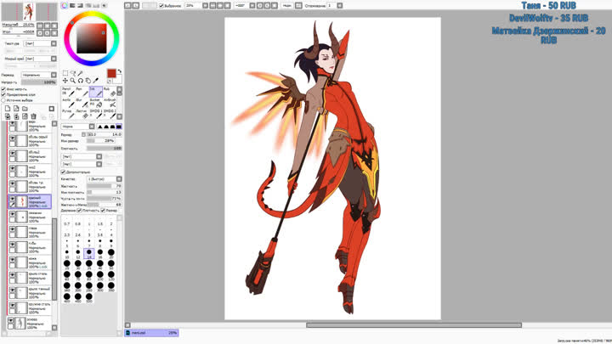
Task: Adjust the layer opacity slider
Action: 38,82
